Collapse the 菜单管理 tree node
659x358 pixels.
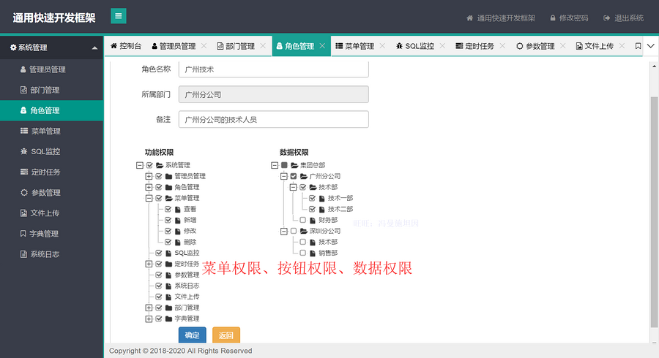[149, 198]
